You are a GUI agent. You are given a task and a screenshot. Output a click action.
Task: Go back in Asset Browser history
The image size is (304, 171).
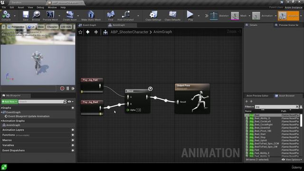[x=247, y=101]
